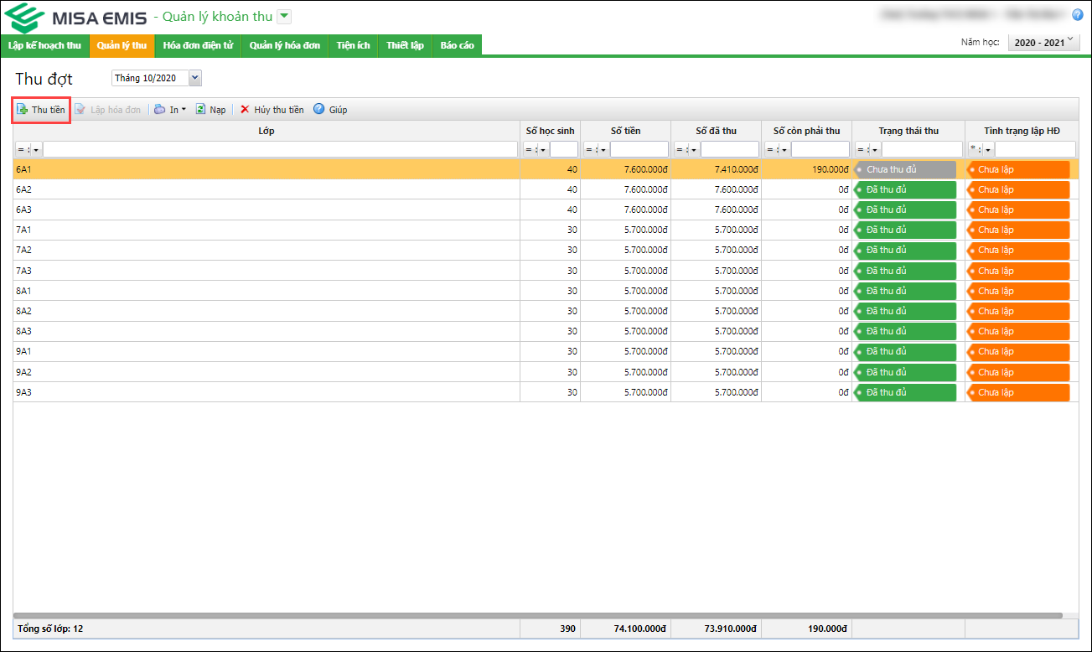Open the Tiện ích tab
Image resolution: width=1092 pixels, height=652 pixels.
pyautogui.click(x=353, y=45)
